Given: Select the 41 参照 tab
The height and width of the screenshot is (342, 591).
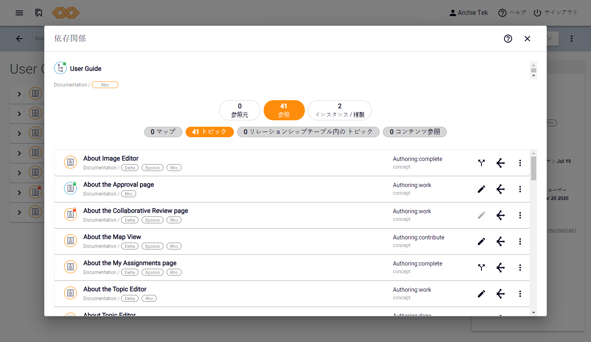Looking at the screenshot, I should click(284, 110).
